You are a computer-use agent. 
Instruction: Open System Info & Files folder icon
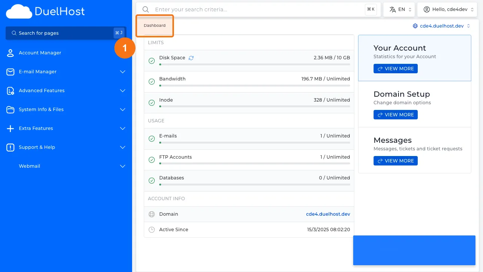click(10, 109)
